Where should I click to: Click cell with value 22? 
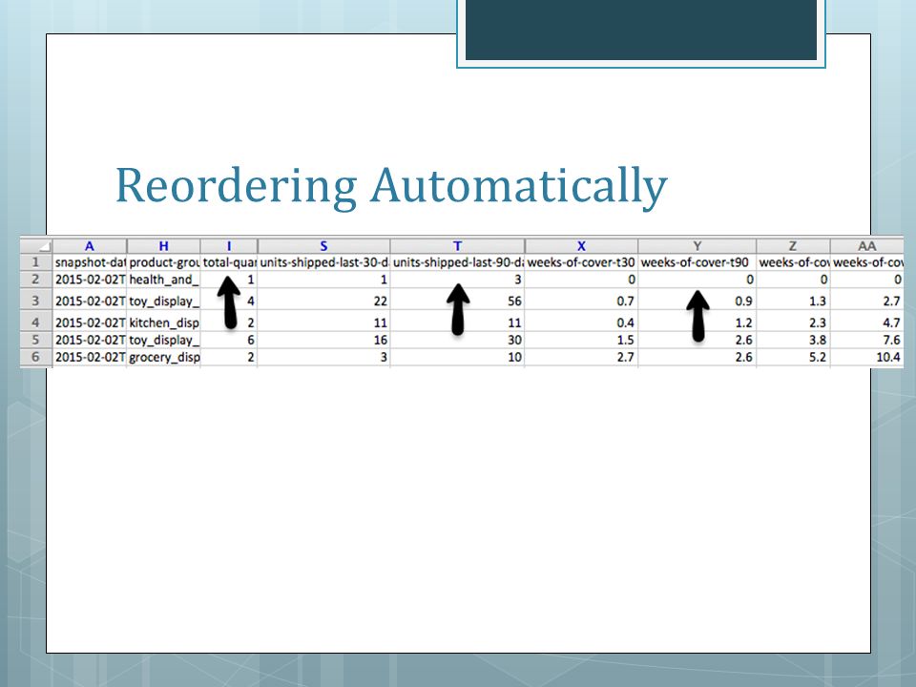[323, 301]
